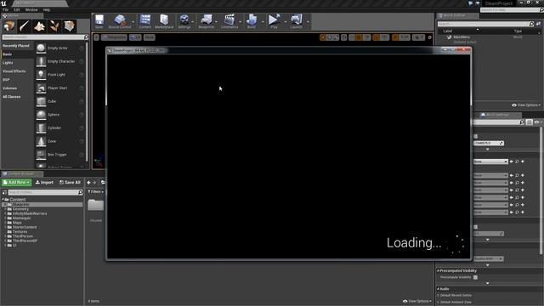Open Build options dropdown arrow
The width and height of the screenshot is (544, 306).
[263, 22]
